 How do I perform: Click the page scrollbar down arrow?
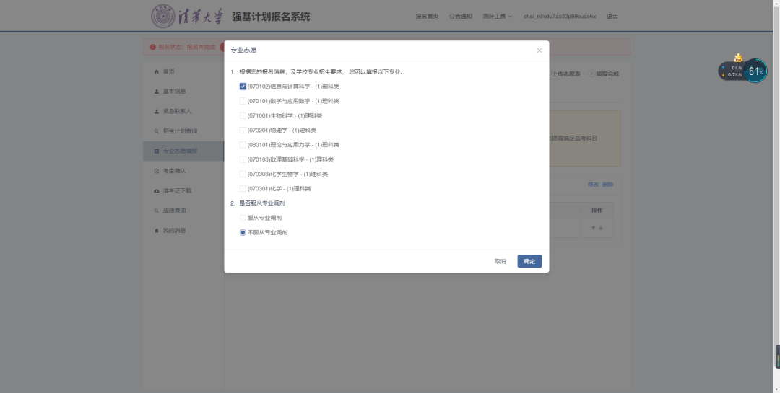(x=776, y=389)
